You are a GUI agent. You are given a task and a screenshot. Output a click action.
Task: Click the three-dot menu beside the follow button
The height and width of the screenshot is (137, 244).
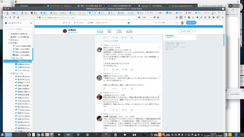(x=195, y=31)
